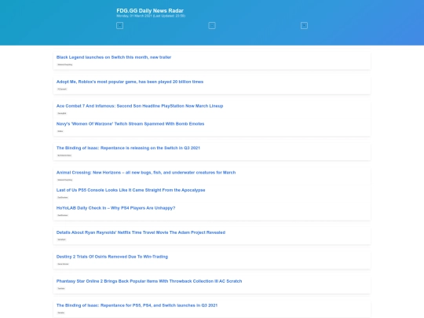Click source tag under Phantasy Star Online headline

61,288
